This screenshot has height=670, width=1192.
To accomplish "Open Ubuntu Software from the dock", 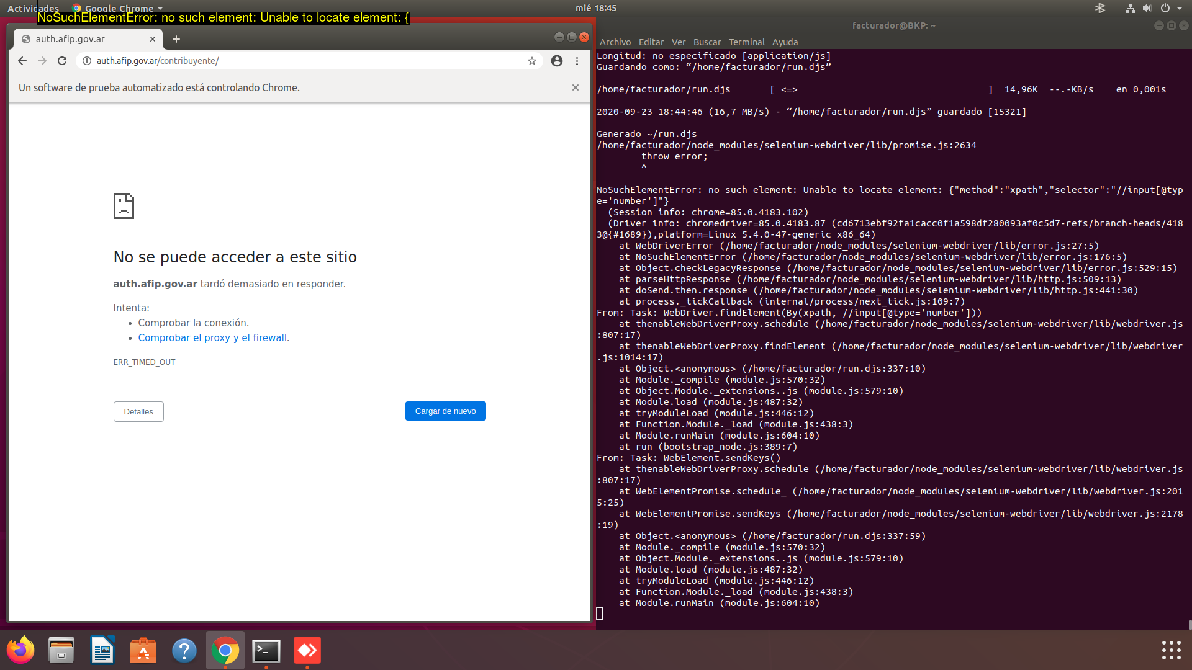I will (143, 650).
